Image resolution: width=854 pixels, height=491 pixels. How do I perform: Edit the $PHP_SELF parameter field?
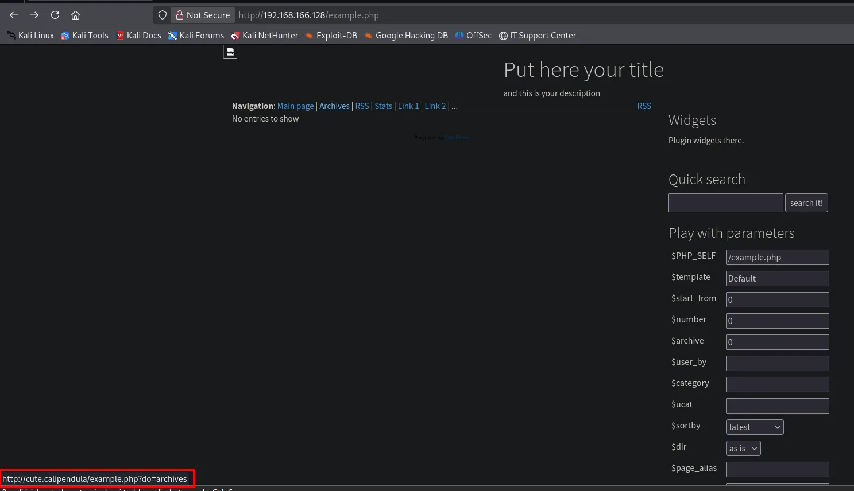click(x=778, y=258)
